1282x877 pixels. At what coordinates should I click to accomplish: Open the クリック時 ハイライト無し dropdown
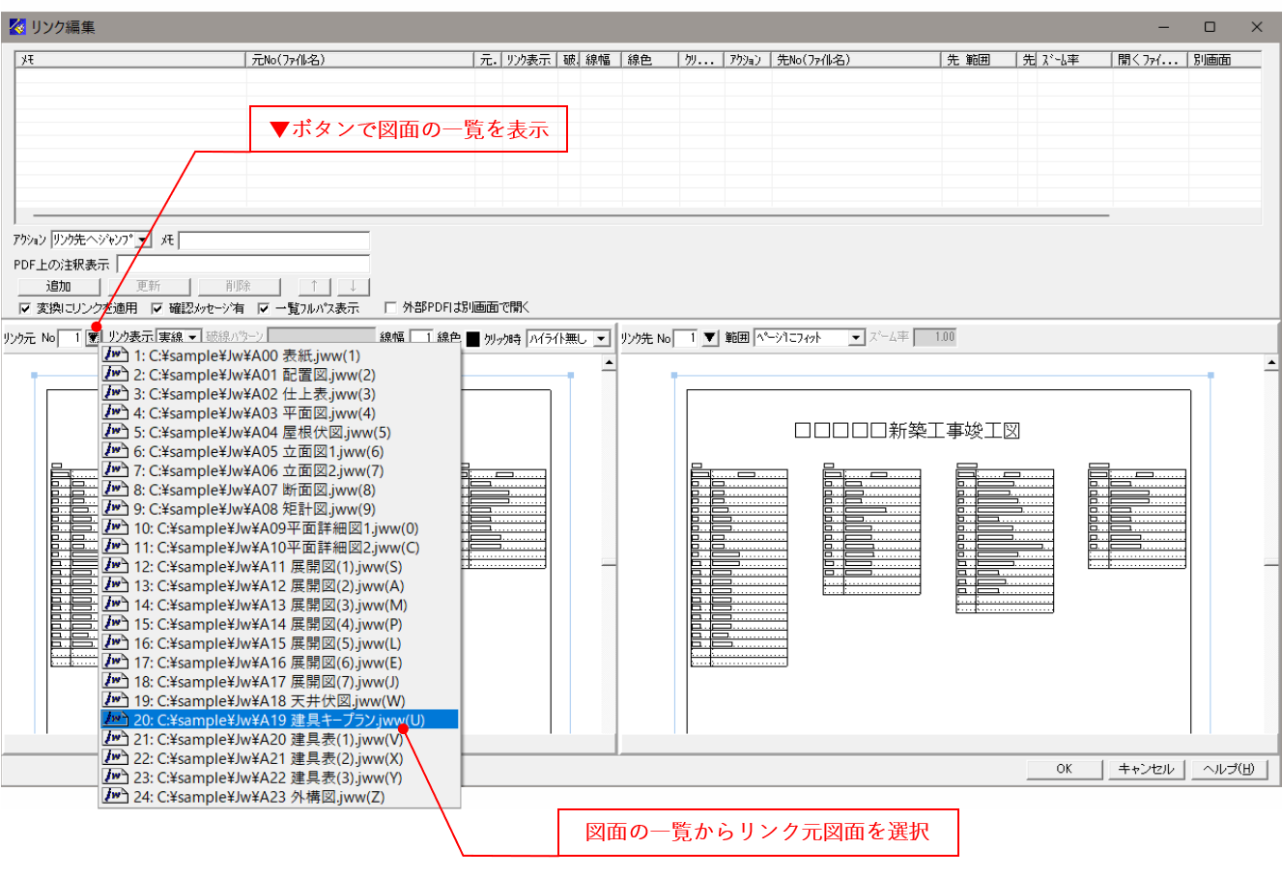tap(603, 337)
